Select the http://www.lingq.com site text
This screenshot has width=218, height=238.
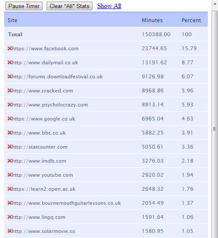39,217
